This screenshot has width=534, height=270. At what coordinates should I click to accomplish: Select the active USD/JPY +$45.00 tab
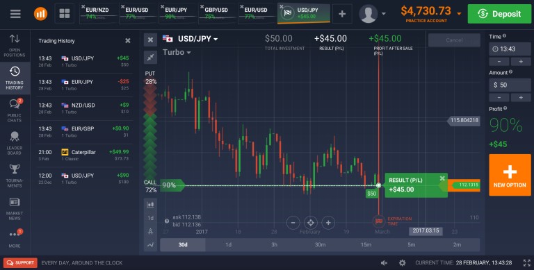[304, 14]
